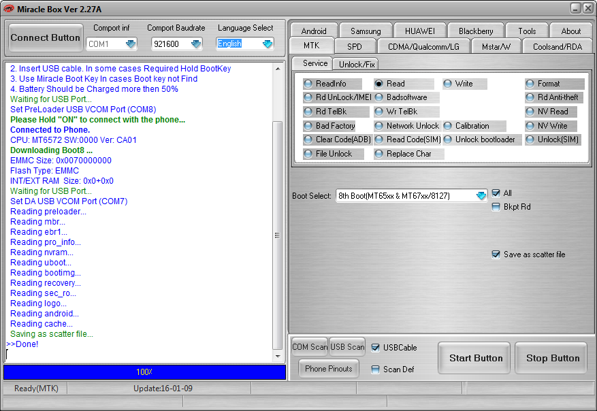The width and height of the screenshot is (597, 411).
Task: Click the "CPU: MT6572 SW:0000 Ver: CA01" log line
Action: coord(73,140)
